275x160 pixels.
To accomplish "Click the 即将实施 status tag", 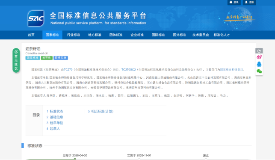I will 61,58.
